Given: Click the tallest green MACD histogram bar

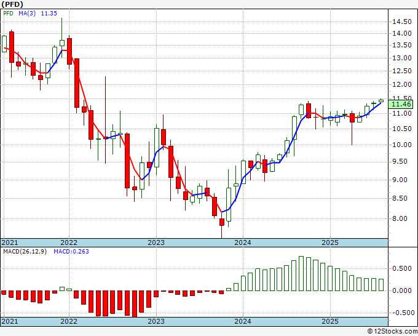Looking at the screenshot, I should [x=301, y=274].
